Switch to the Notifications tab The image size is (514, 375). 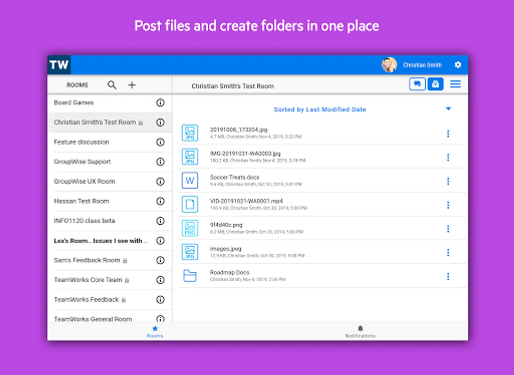360,331
